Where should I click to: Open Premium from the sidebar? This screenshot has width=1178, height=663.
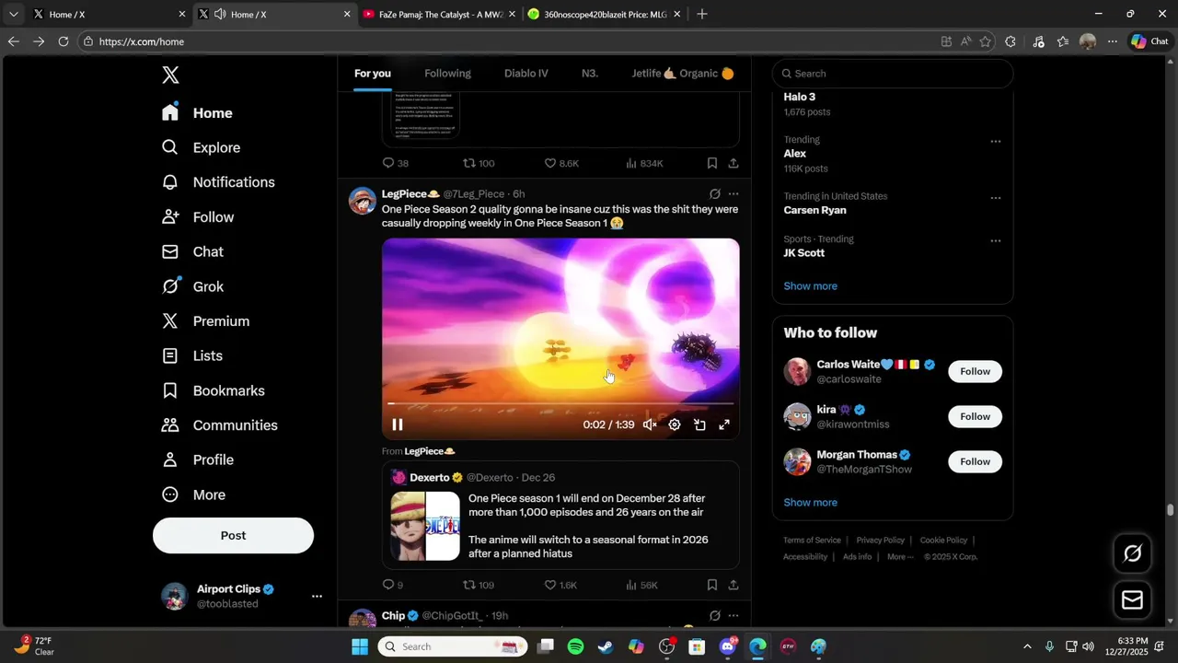tap(206, 321)
